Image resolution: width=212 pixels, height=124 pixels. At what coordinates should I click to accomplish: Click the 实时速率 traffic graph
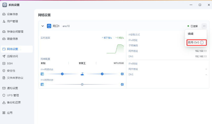tap(82, 48)
